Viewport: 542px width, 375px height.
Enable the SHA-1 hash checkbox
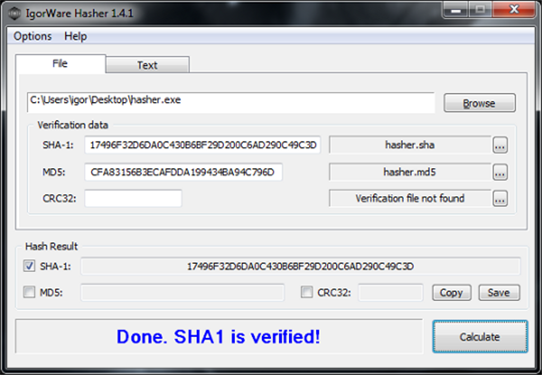28,266
